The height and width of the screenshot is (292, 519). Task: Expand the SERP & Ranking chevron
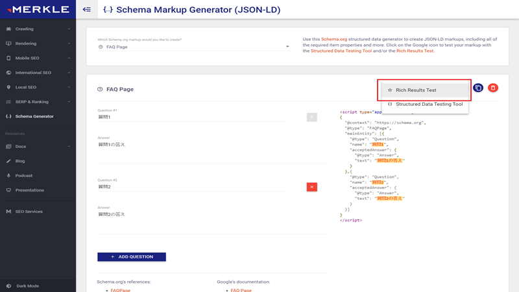click(x=69, y=102)
